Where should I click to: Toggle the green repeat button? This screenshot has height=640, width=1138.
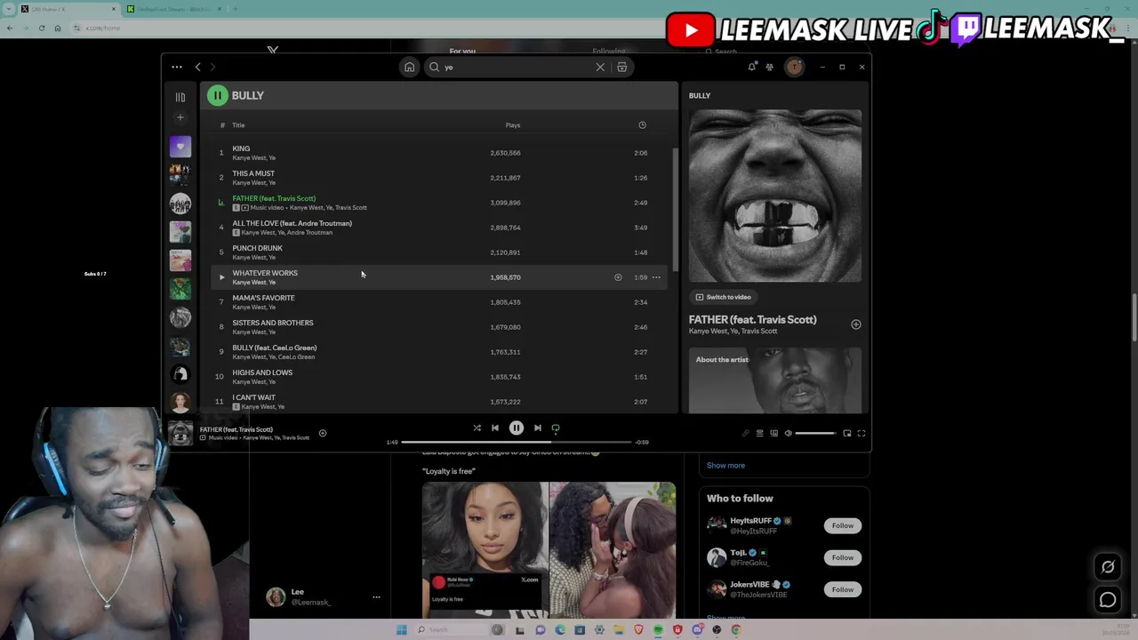(x=556, y=428)
